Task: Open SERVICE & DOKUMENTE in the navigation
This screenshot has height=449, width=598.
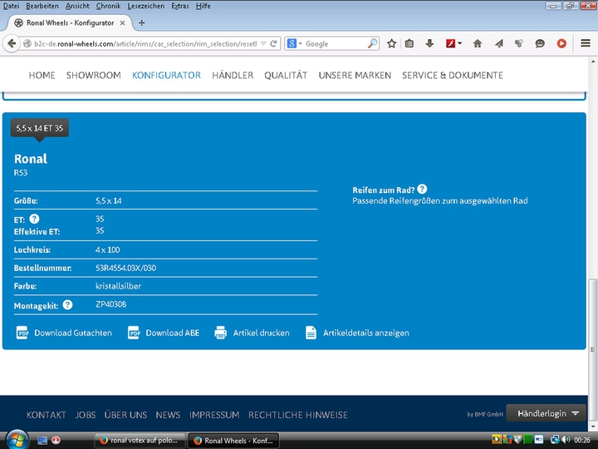Action: pos(453,75)
